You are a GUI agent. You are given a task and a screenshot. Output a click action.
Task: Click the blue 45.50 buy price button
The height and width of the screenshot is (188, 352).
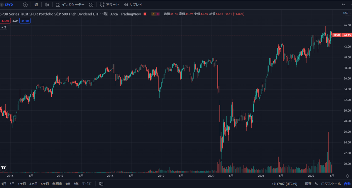tap(25, 20)
